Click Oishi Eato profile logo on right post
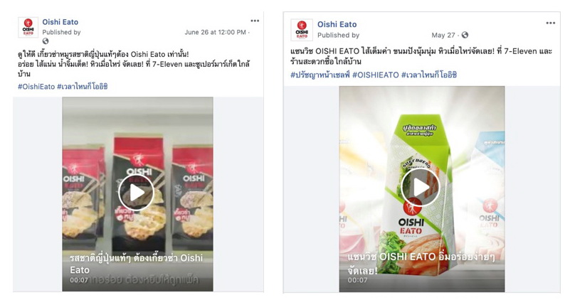The image size is (575, 305). click(x=302, y=30)
